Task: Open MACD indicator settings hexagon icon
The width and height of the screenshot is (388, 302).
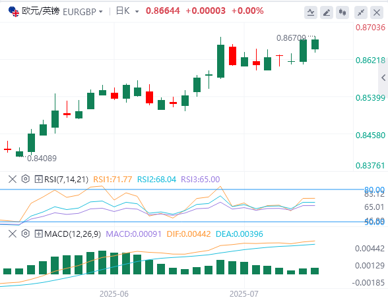Action: [26, 234]
